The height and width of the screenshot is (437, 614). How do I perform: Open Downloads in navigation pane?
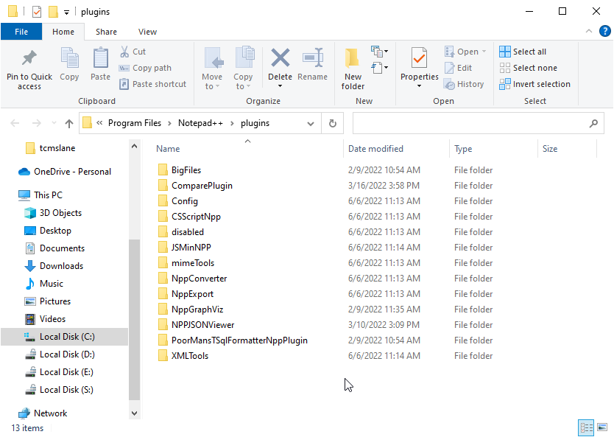[61, 266]
